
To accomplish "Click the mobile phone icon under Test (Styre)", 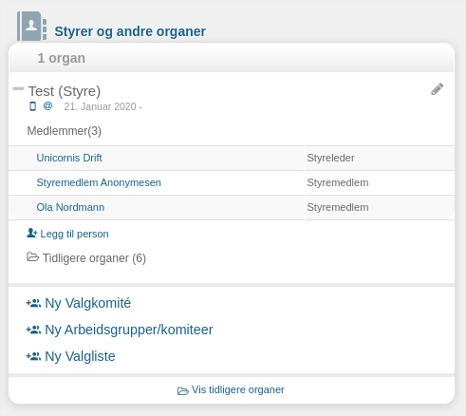I will tap(32, 106).
